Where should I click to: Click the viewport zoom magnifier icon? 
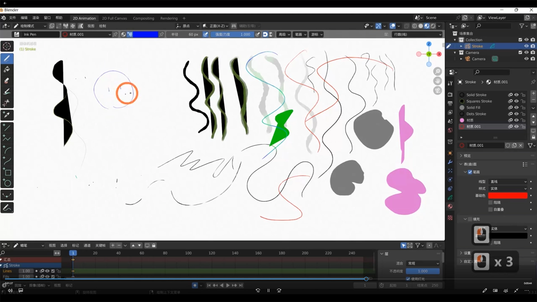tap(437, 72)
